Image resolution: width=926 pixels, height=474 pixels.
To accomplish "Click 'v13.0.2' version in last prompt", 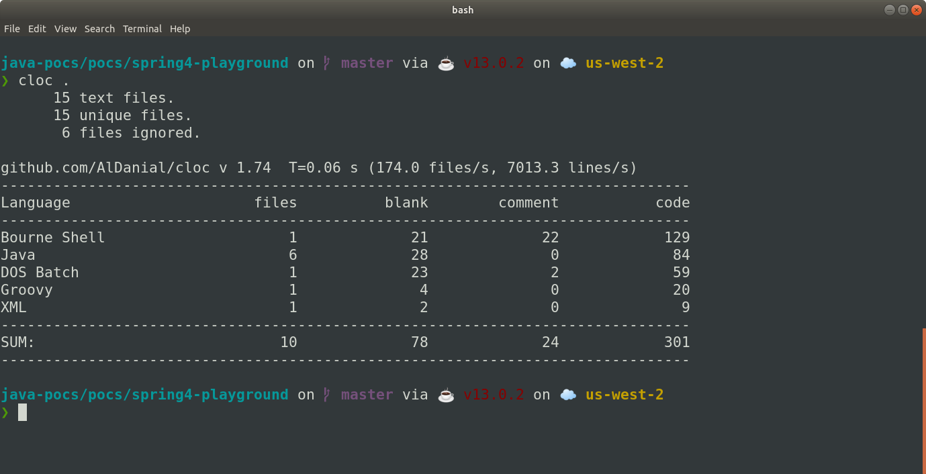I will [494, 395].
